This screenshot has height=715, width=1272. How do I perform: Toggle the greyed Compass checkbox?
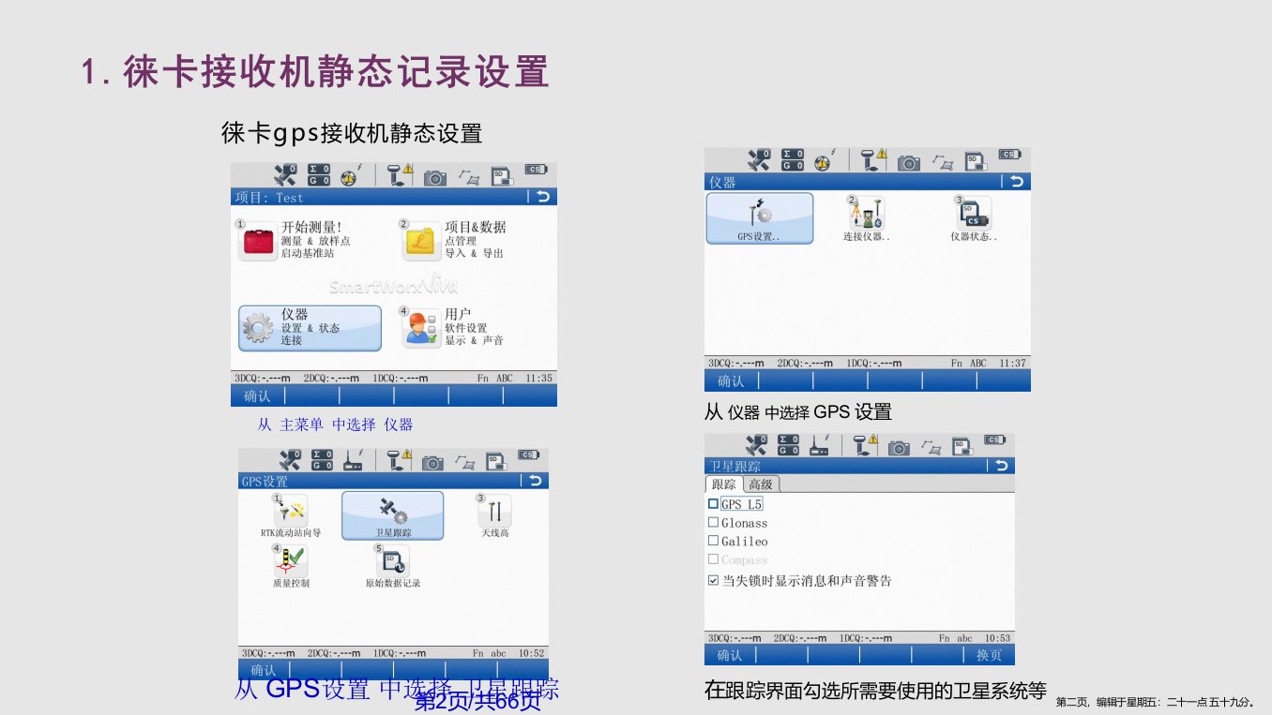click(713, 560)
